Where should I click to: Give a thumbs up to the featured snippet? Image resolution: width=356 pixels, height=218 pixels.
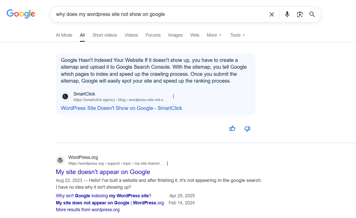(232, 129)
